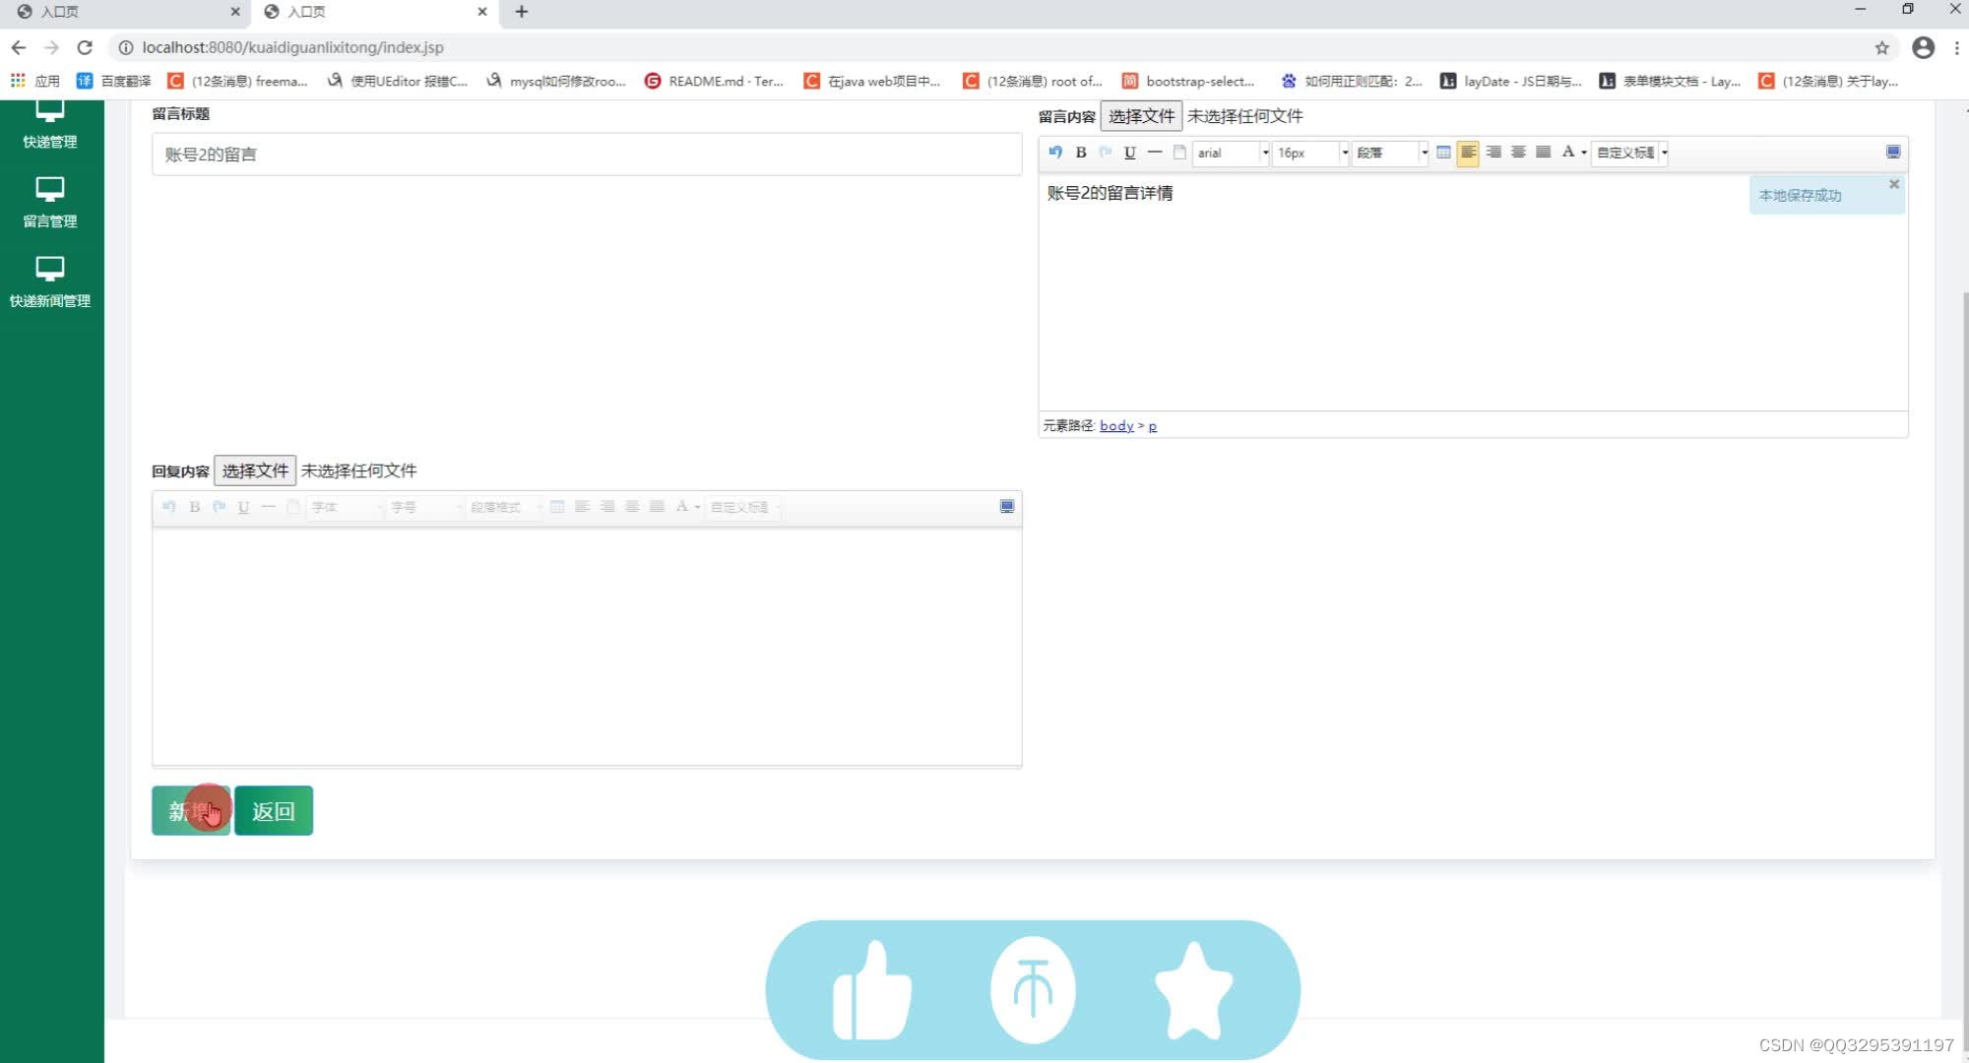Toggle bold in the 留言内容 editor

[x=1081, y=152]
